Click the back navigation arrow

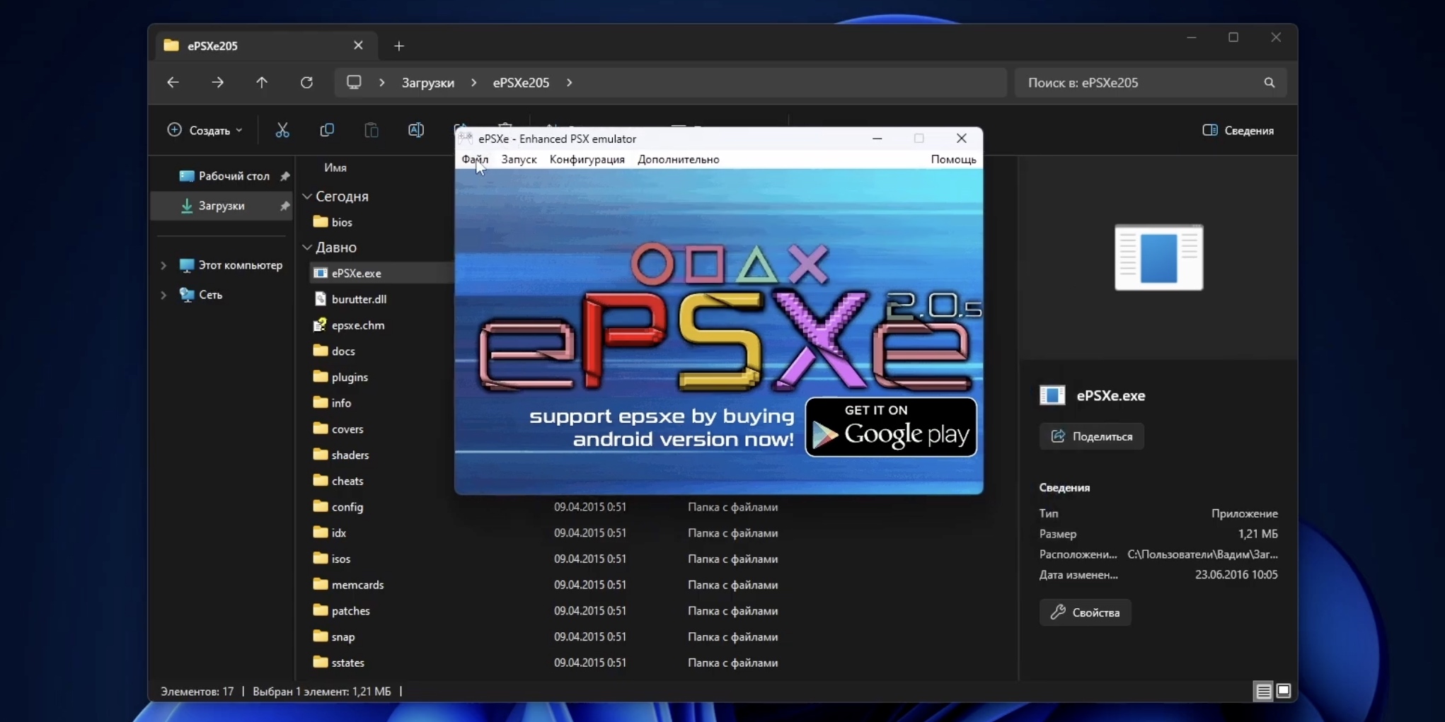(172, 82)
